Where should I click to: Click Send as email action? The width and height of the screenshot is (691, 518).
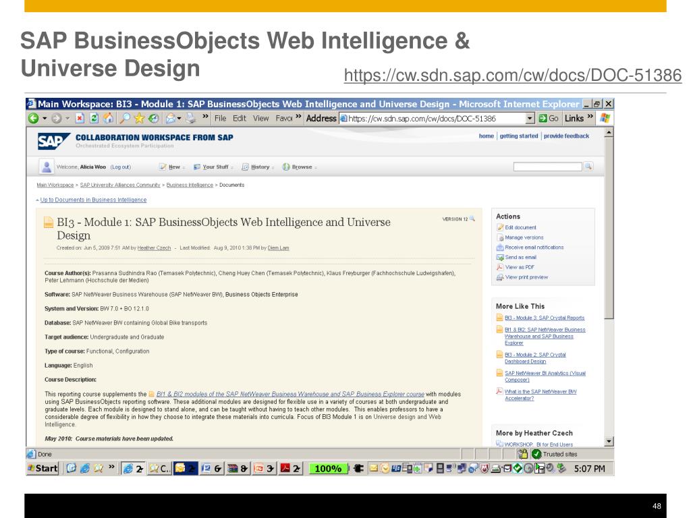pos(520,257)
